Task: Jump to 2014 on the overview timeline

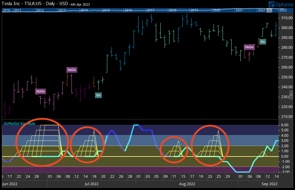Action: coord(84,10)
